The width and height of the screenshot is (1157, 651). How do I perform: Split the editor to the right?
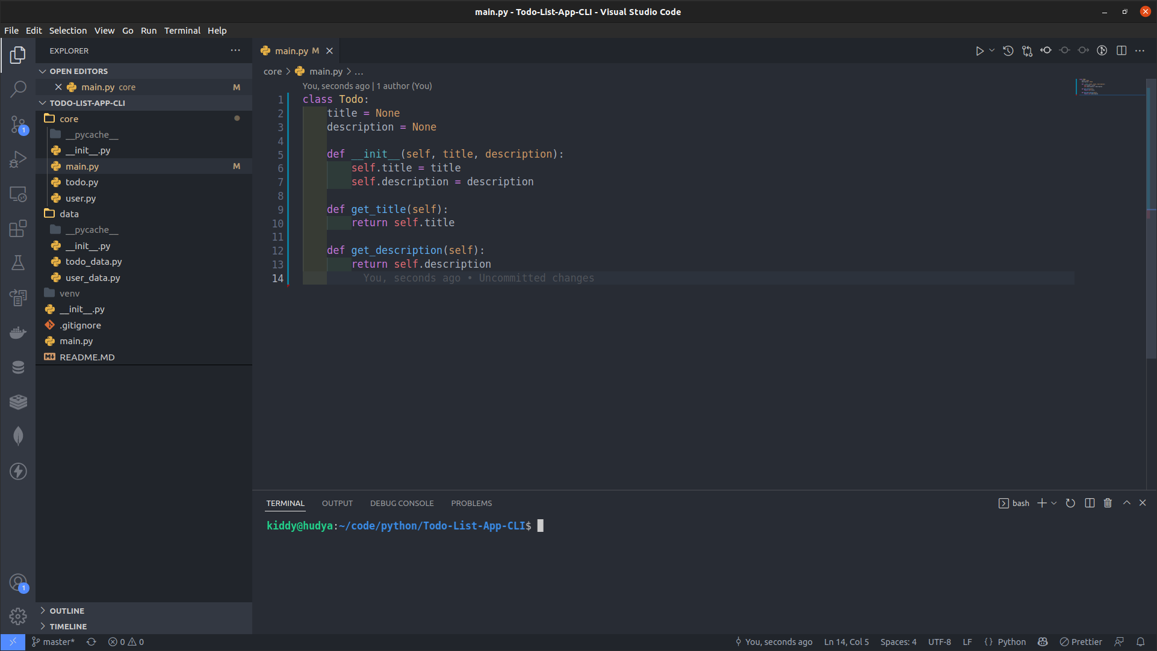1121,51
